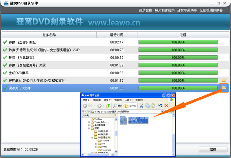This screenshot has width=231, height=158.
Task: Select the 生成DVD菜单 task row
Action: [115, 73]
